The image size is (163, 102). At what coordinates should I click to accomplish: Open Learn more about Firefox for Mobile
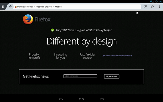pyautogui.click(x=117, y=55)
